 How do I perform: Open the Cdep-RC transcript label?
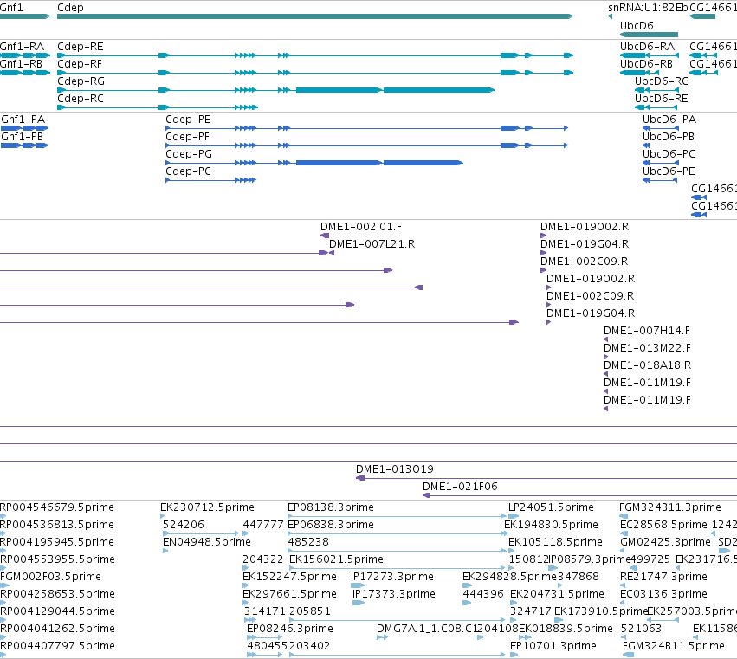tap(81, 99)
